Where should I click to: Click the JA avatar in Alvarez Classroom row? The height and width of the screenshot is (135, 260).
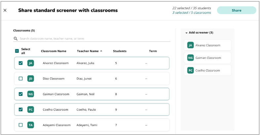click(31, 63)
